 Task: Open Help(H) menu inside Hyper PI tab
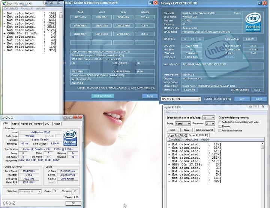205,140
